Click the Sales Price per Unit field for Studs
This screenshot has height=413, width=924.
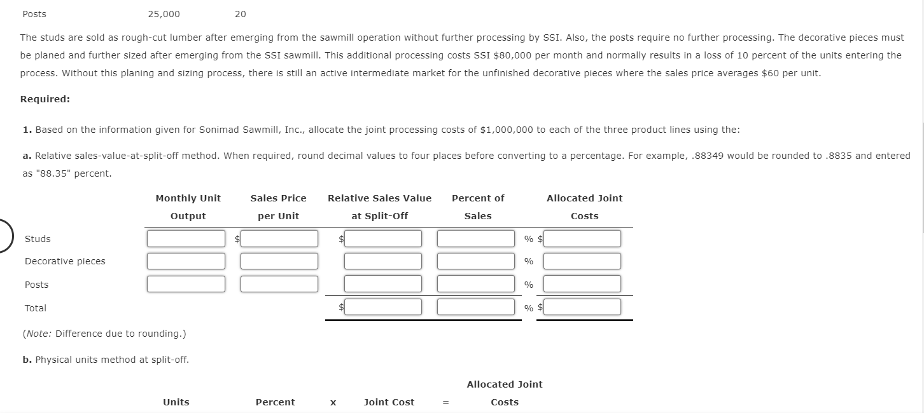pyautogui.click(x=279, y=238)
